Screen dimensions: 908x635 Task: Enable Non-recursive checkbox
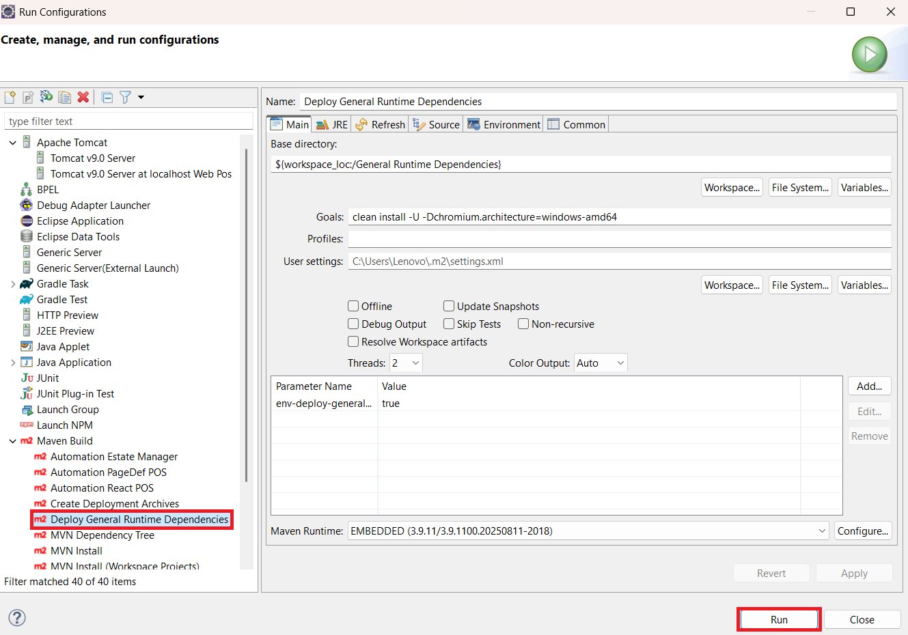tap(523, 324)
